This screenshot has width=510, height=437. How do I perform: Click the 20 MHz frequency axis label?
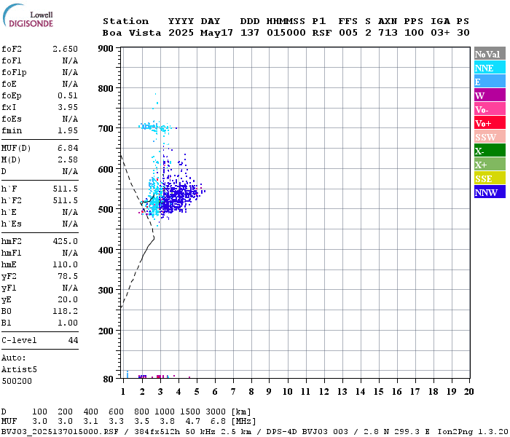pyautogui.click(x=468, y=392)
